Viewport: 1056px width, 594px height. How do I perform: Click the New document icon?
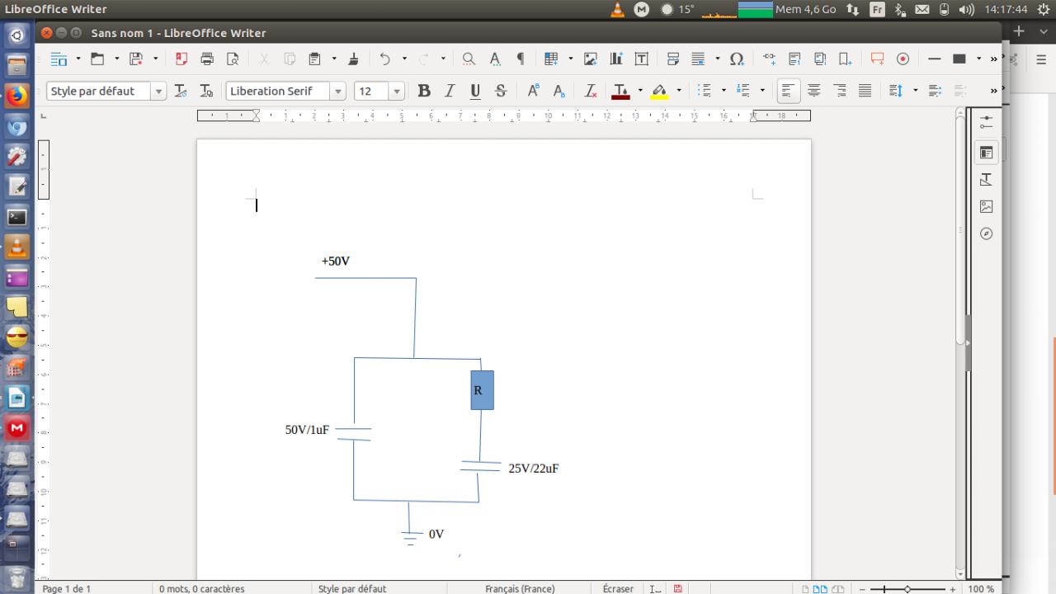59,59
